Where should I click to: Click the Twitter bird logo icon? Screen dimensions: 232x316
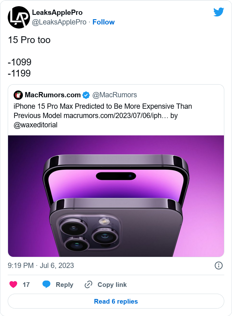pyautogui.click(x=219, y=12)
